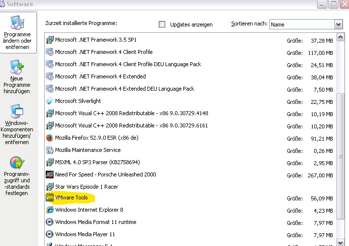Screen dimensions: 349x246
Task: Click the down arrow of the list scrollbar
Action: click(340, 242)
